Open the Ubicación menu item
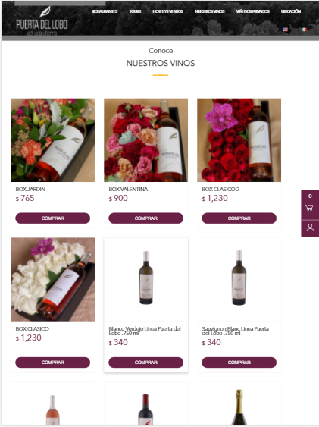The width and height of the screenshot is (319, 427). tap(291, 11)
